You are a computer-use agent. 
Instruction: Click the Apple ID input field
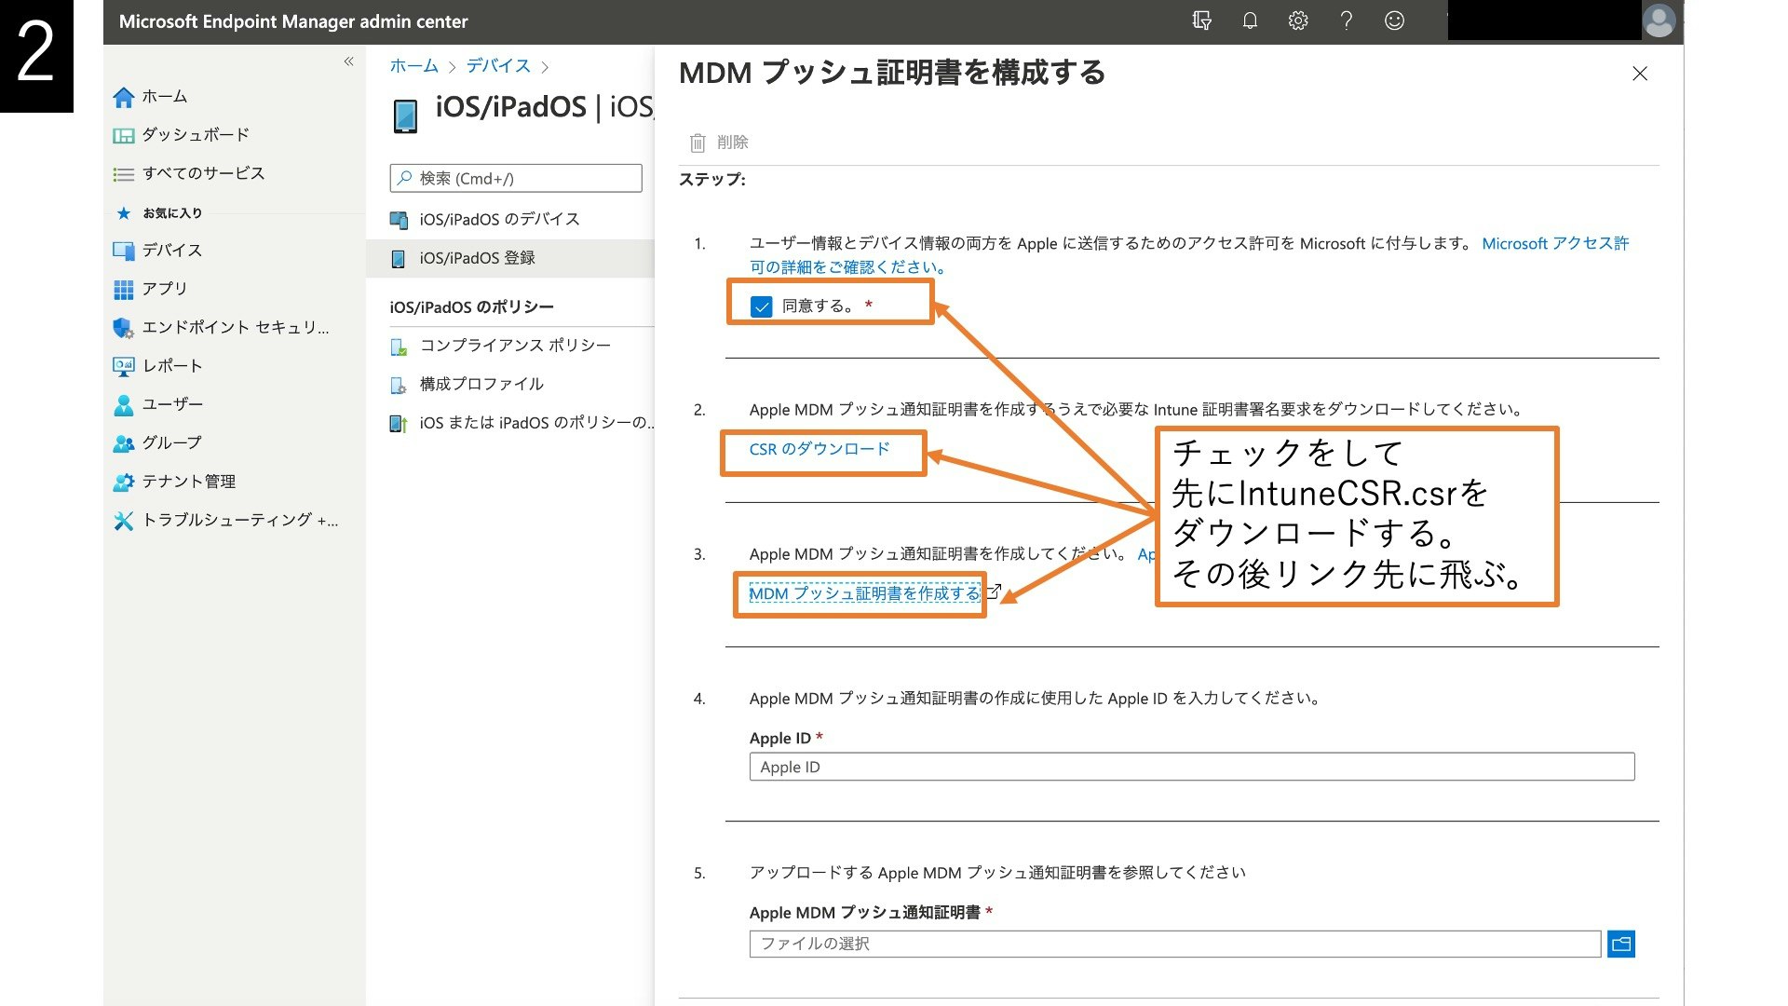click(1192, 768)
